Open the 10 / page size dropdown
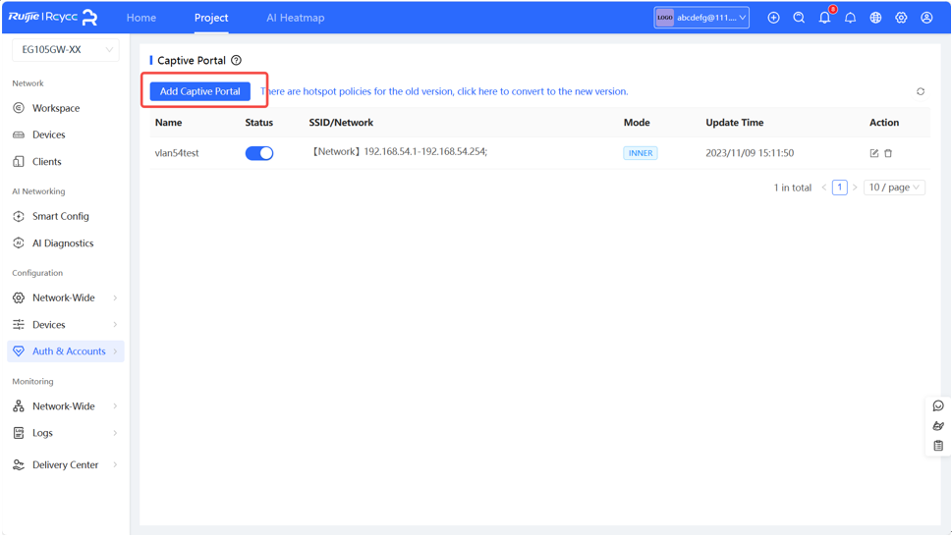 894,188
